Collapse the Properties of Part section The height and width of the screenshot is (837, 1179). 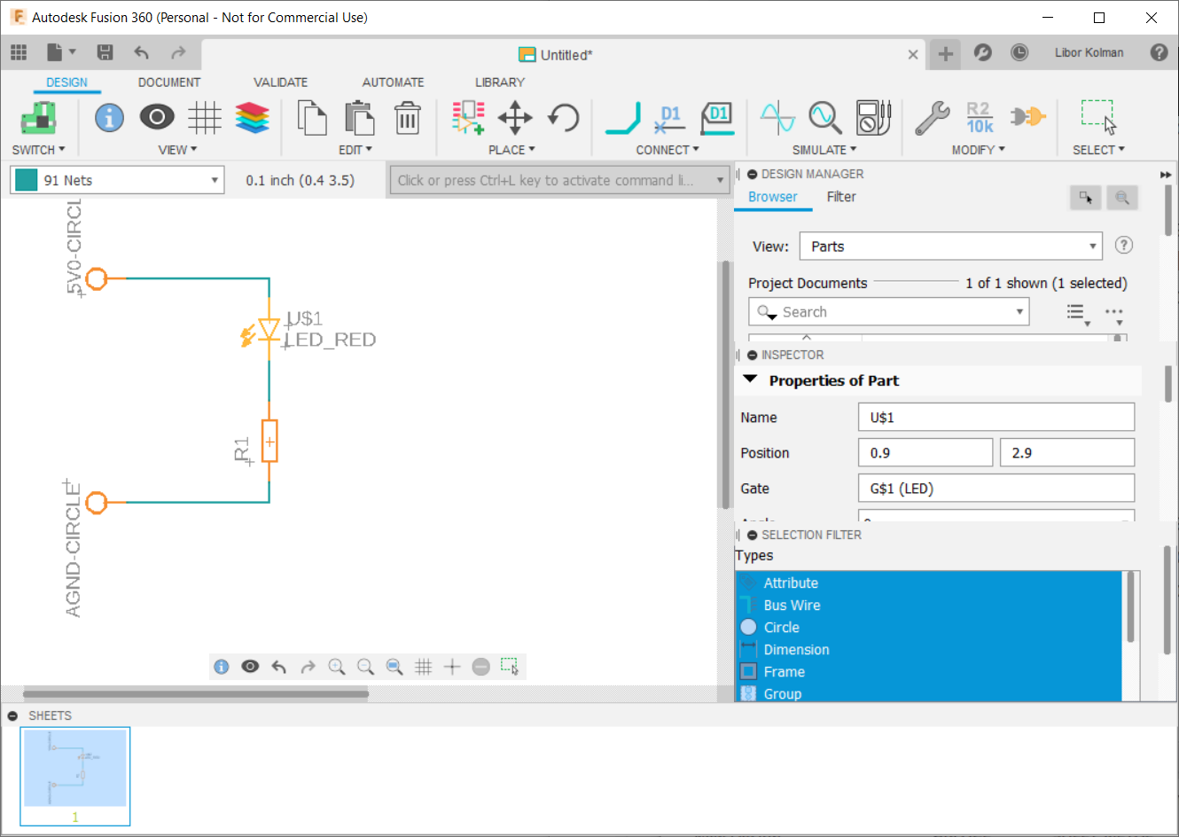point(750,379)
